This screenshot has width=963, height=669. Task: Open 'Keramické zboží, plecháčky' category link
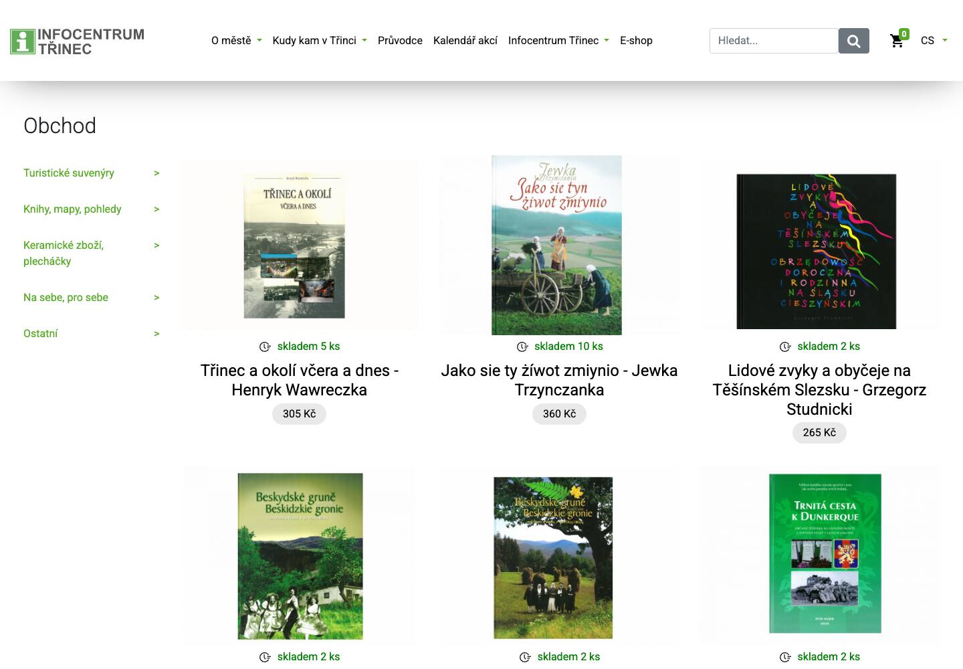64,253
